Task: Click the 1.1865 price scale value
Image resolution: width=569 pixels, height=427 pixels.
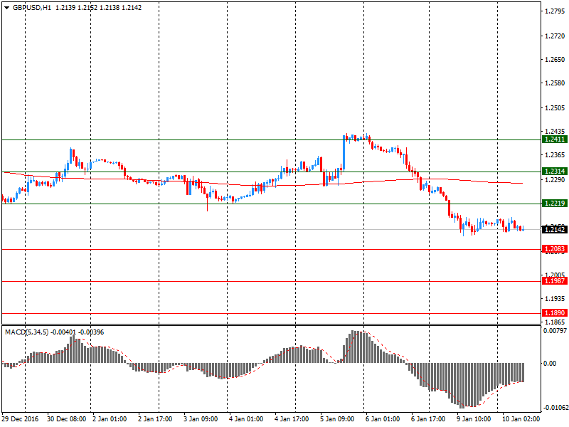Action: tap(555, 322)
